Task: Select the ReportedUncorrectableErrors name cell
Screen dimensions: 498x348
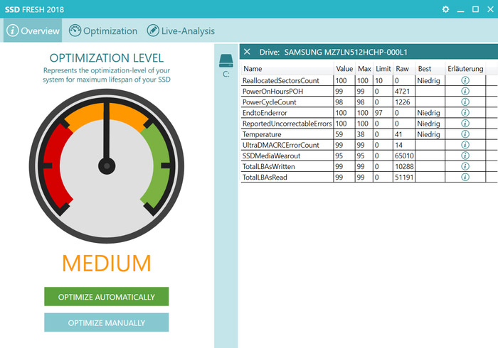Action: 287,124
